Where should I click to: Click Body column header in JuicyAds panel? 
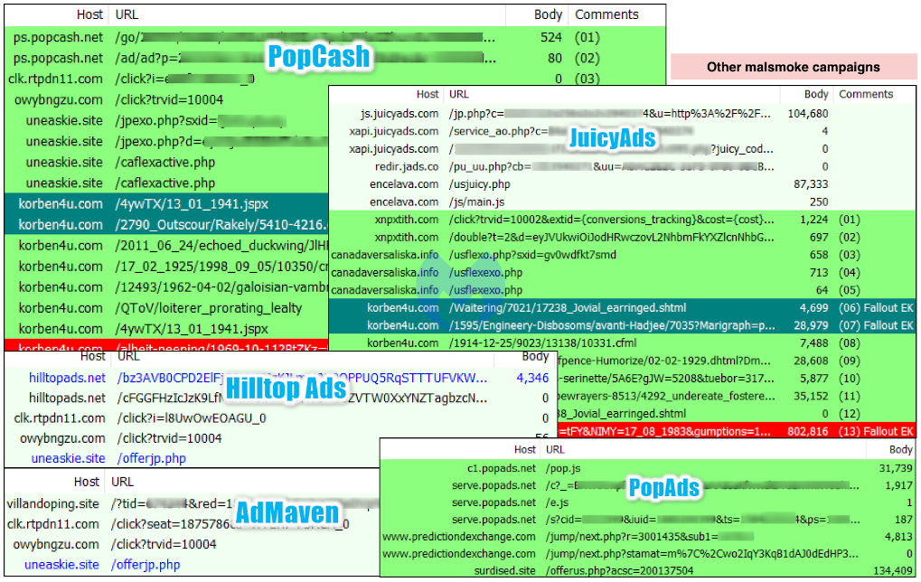coord(816,94)
